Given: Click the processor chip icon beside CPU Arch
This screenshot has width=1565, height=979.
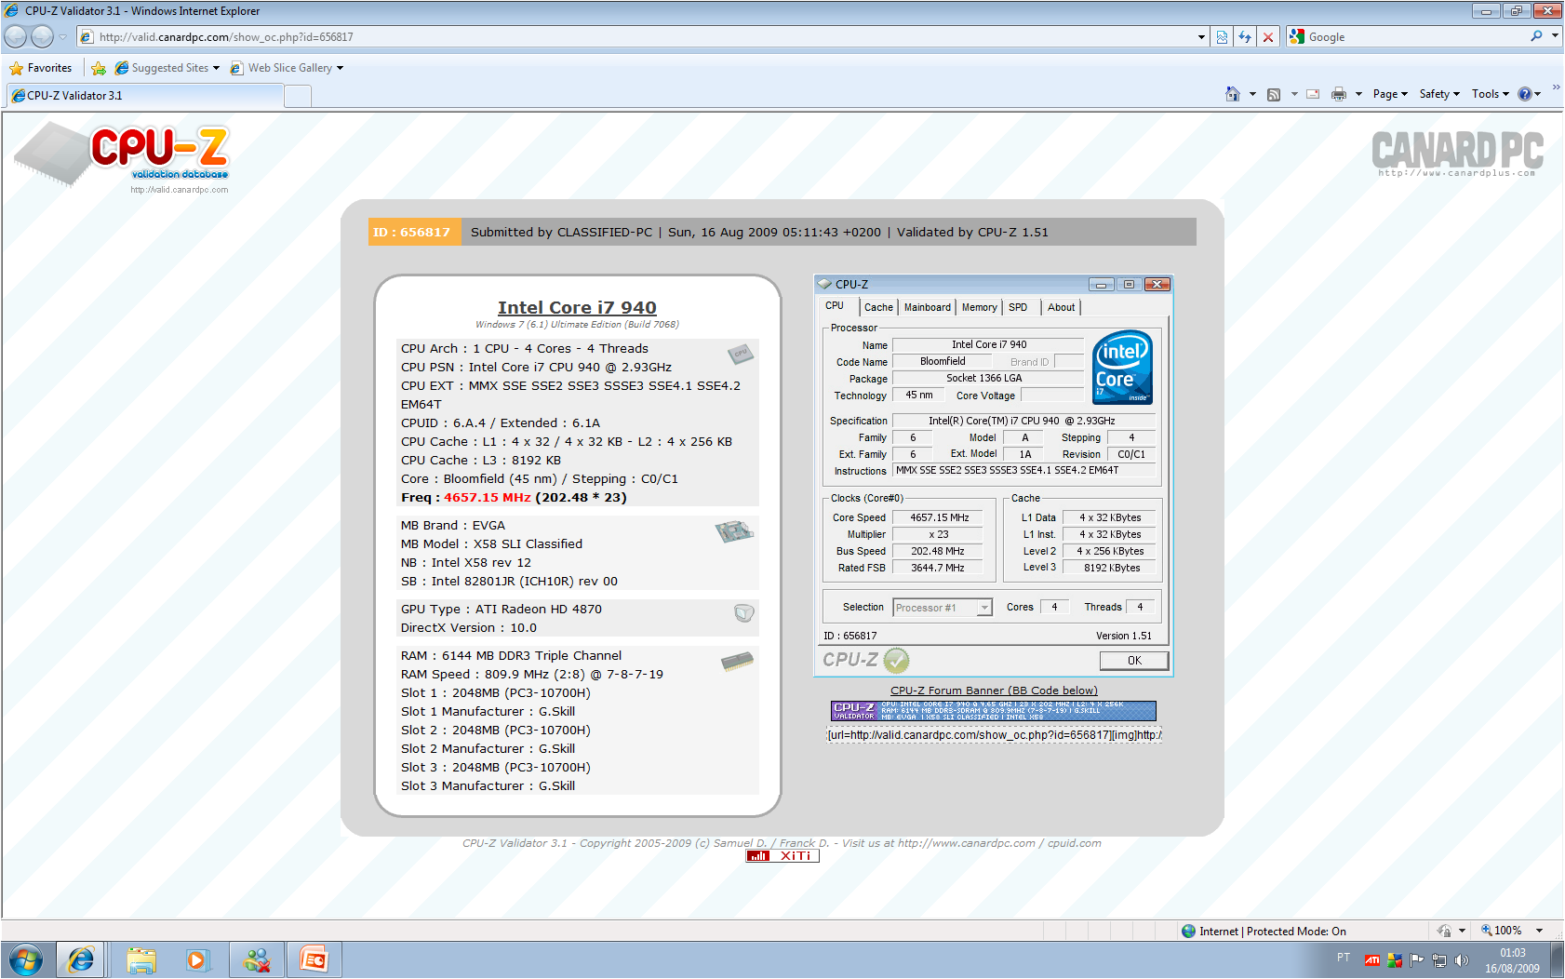Looking at the screenshot, I should (741, 354).
